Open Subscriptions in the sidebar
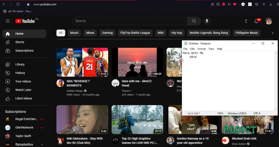This screenshot has height=147, width=279. coord(24,51)
